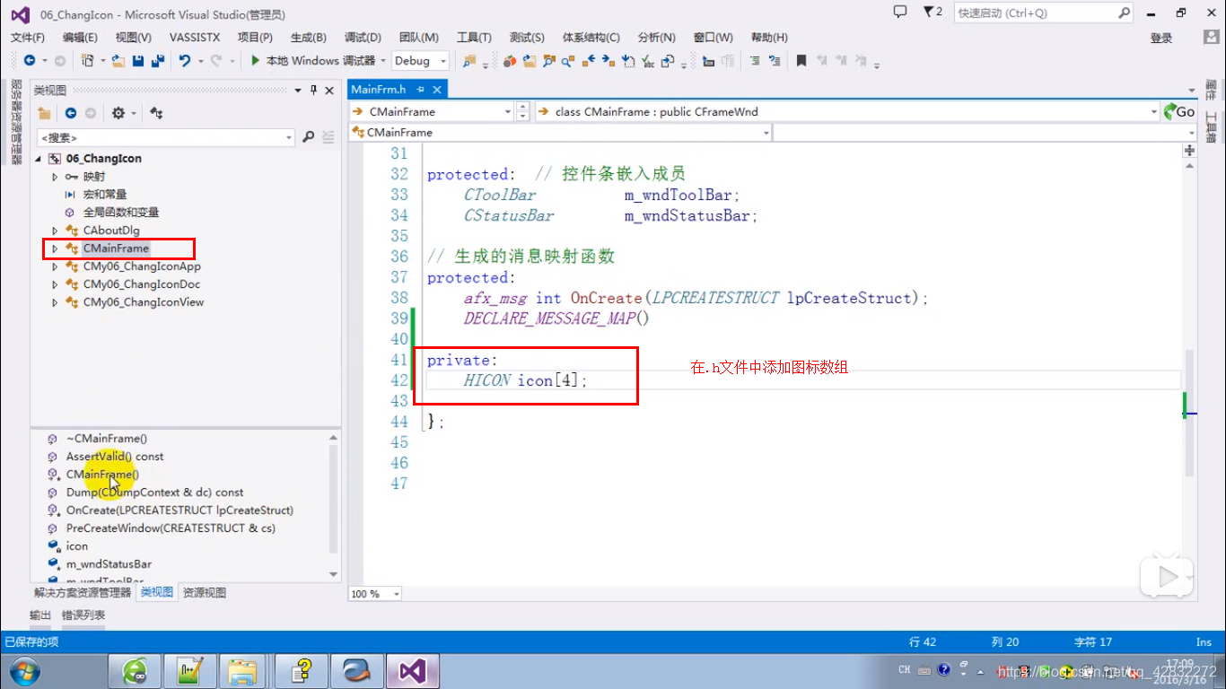Image resolution: width=1226 pixels, height=689 pixels.
Task: Open the VASSISTX menu
Action: (195, 38)
